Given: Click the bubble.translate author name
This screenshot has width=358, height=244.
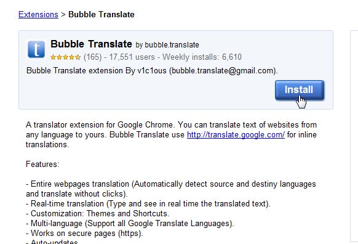Looking at the screenshot, I should coord(172,45).
